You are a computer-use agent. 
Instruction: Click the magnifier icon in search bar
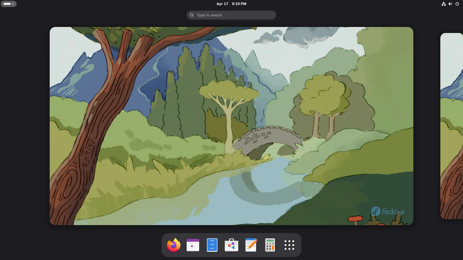point(192,15)
